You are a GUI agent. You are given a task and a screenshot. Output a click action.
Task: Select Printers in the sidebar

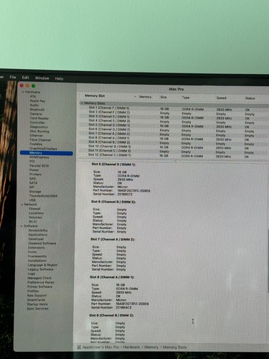coord(35,174)
